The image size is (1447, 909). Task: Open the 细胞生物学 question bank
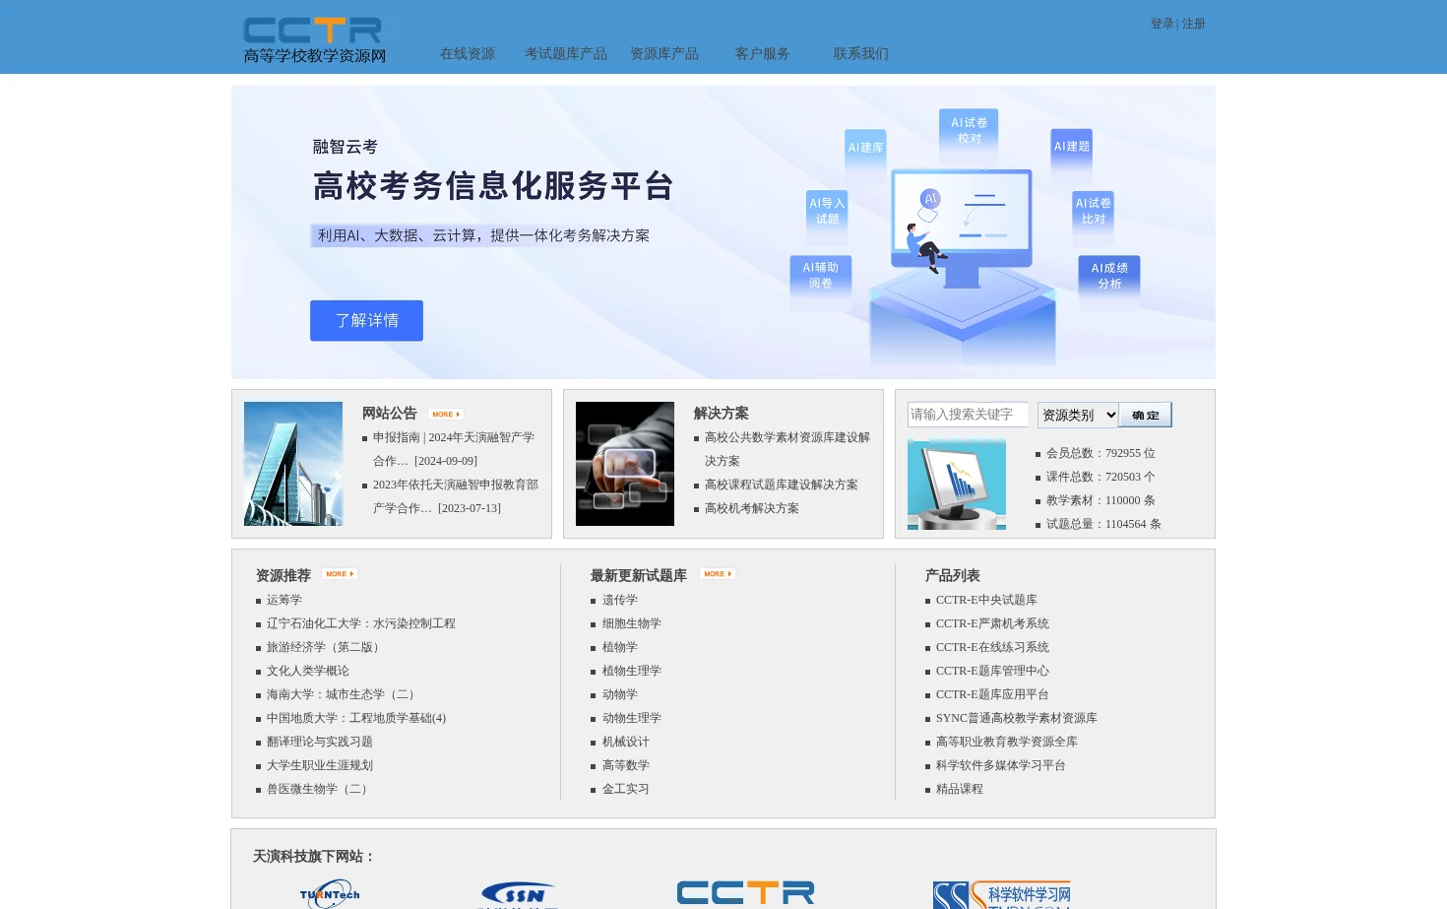pos(632,623)
